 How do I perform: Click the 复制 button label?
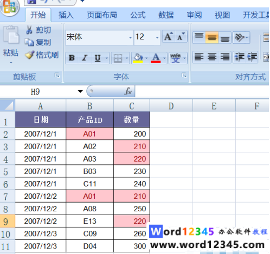coord(43,43)
